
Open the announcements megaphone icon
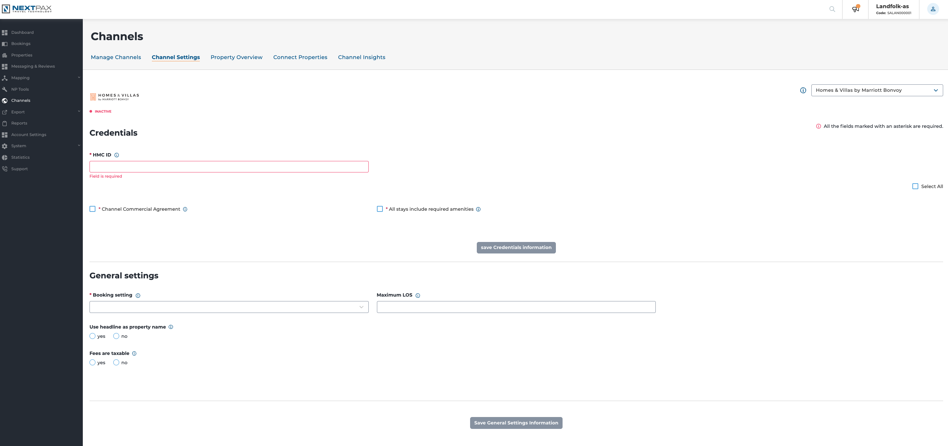tap(855, 9)
